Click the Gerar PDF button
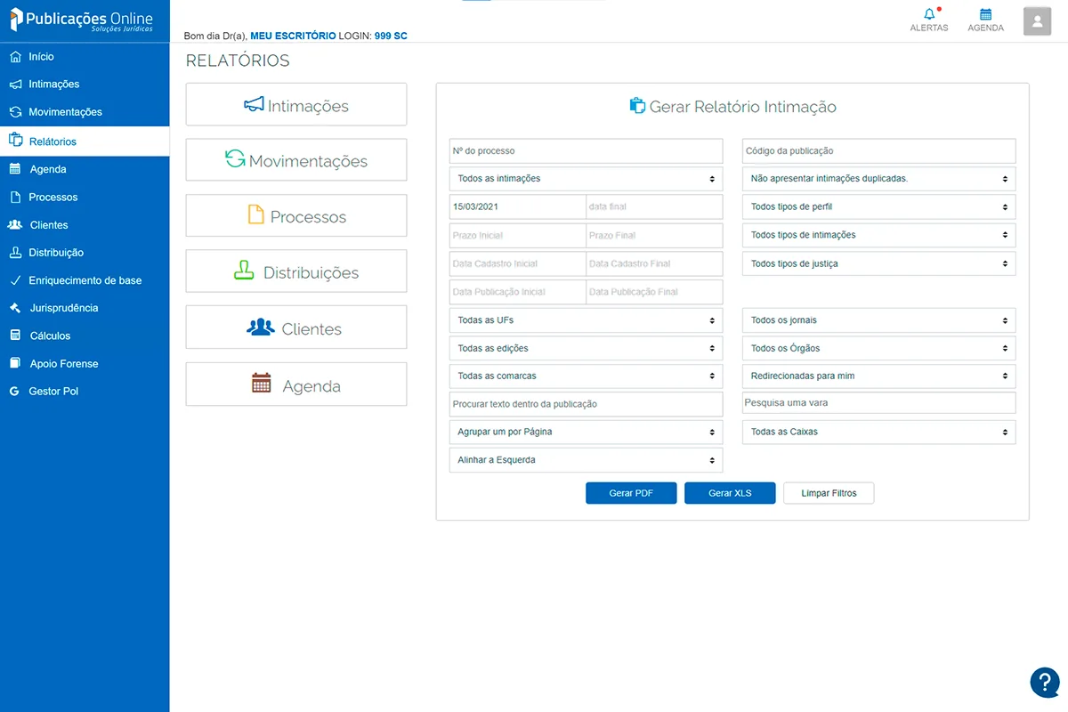 click(631, 493)
